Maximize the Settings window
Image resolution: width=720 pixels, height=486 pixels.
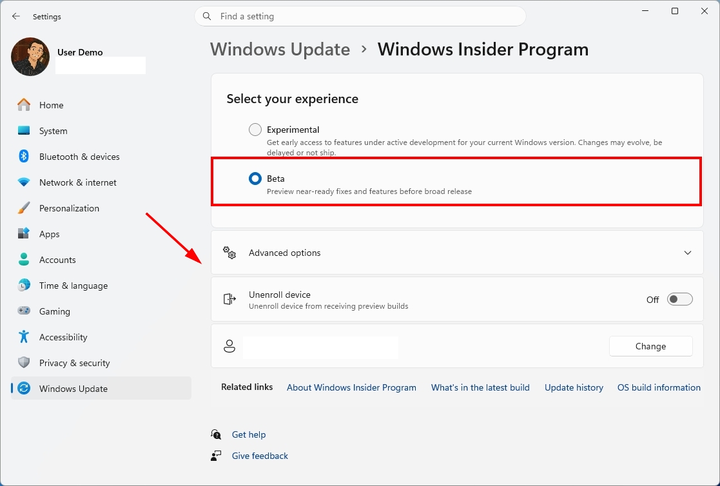click(674, 11)
